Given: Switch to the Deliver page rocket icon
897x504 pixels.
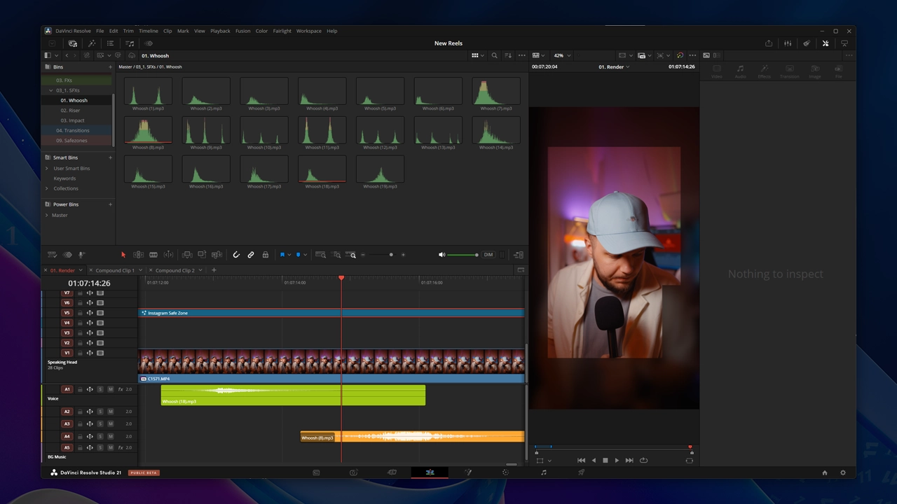Looking at the screenshot, I should (581, 472).
